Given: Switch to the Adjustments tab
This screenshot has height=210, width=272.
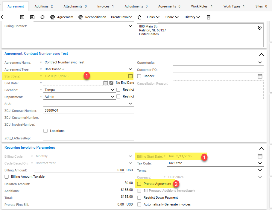Looking at the screenshot, I should 136,6.
